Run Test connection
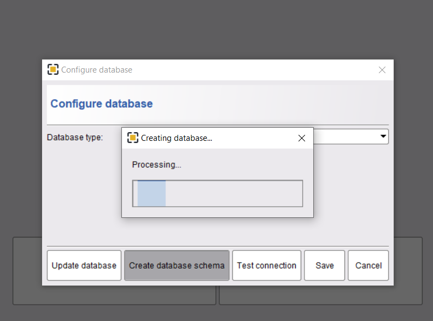 click(x=266, y=265)
